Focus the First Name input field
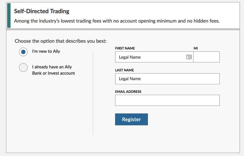The image size is (244, 156). tap(154, 57)
